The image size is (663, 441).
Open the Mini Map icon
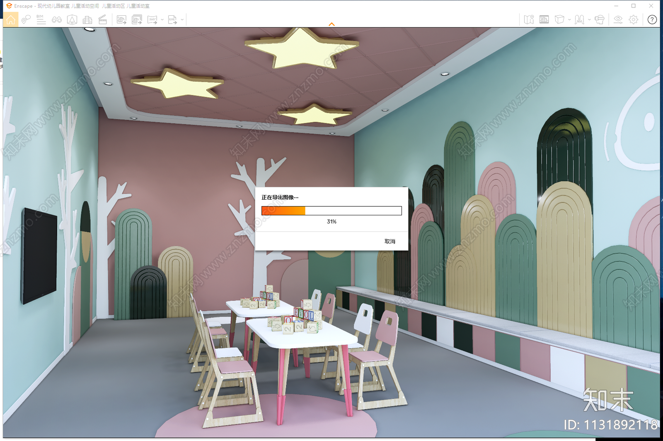(529, 19)
